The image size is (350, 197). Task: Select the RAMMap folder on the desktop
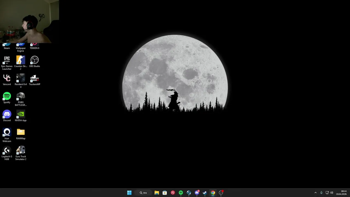[21, 134]
